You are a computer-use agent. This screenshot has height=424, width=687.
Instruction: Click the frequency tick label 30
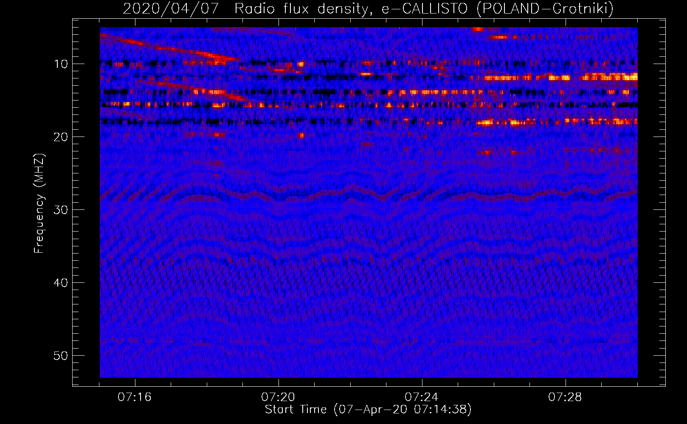click(x=61, y=210)
